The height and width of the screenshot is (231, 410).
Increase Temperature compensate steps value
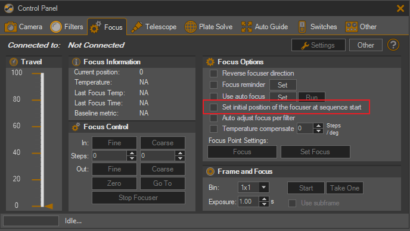coord(318,126)
